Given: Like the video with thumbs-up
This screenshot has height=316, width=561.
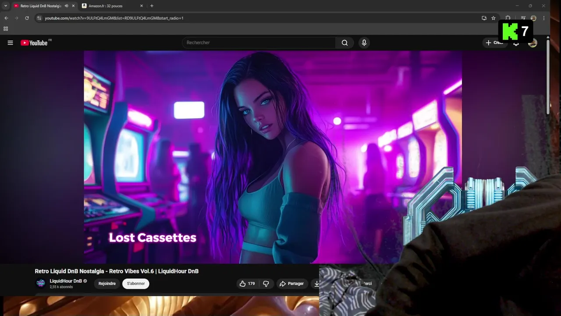Looking at the screenshot, I should (x=247, y=284).
